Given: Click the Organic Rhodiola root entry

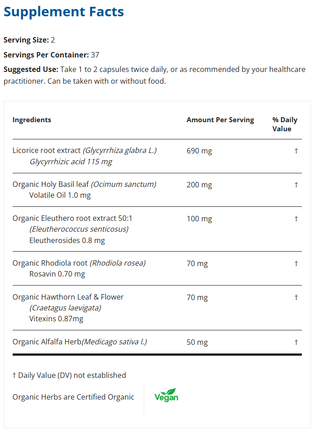Looking at the screenshot, I should point(50,263).
